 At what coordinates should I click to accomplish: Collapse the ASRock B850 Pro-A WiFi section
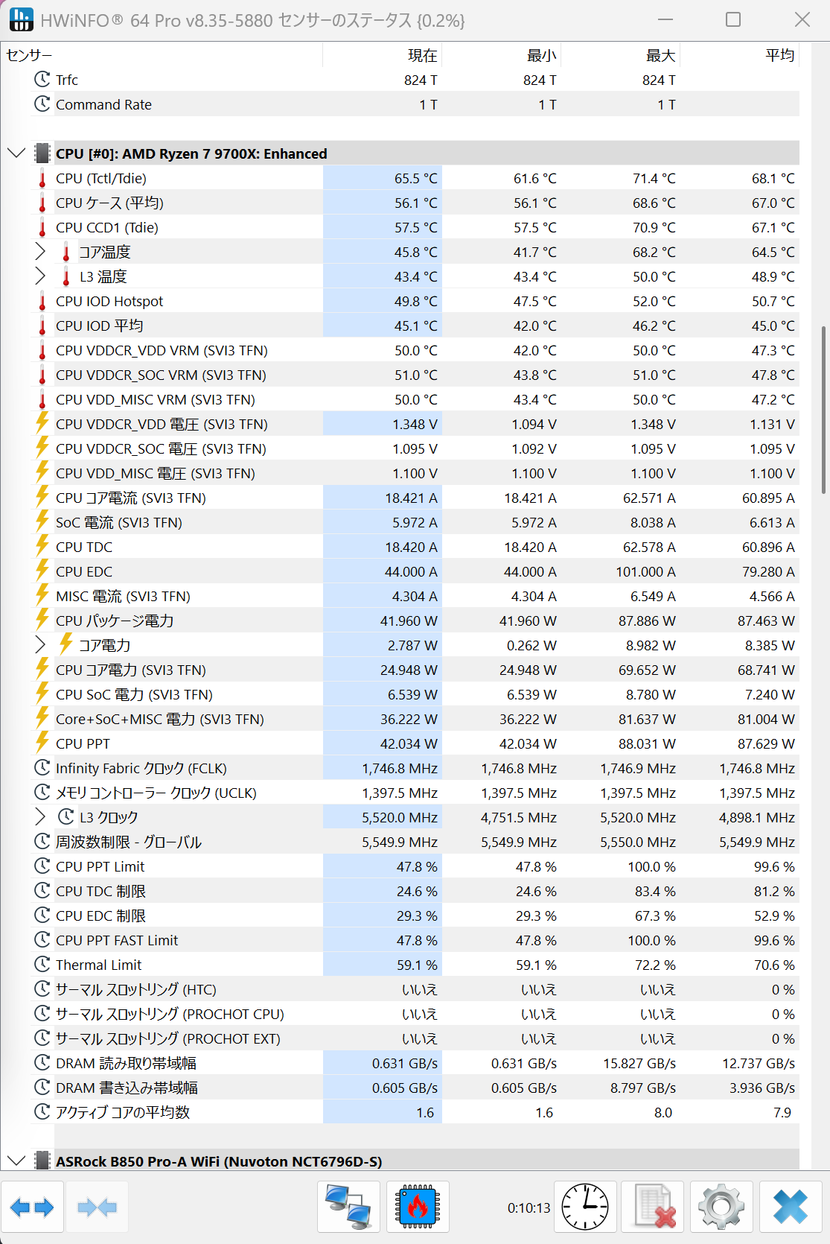pyautogui.click(x=16, y=1161)
